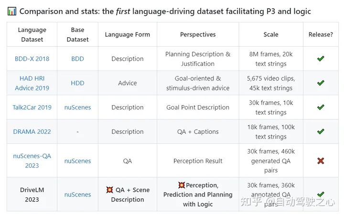This screenshot has width=344, height=216.
Task: Click the green checkmark in HAD HRI row
Action: (x=321, y=83)
